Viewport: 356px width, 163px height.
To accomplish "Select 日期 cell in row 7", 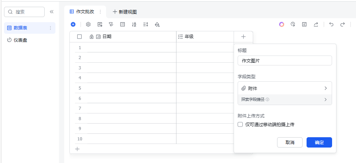I will (132, 108).
